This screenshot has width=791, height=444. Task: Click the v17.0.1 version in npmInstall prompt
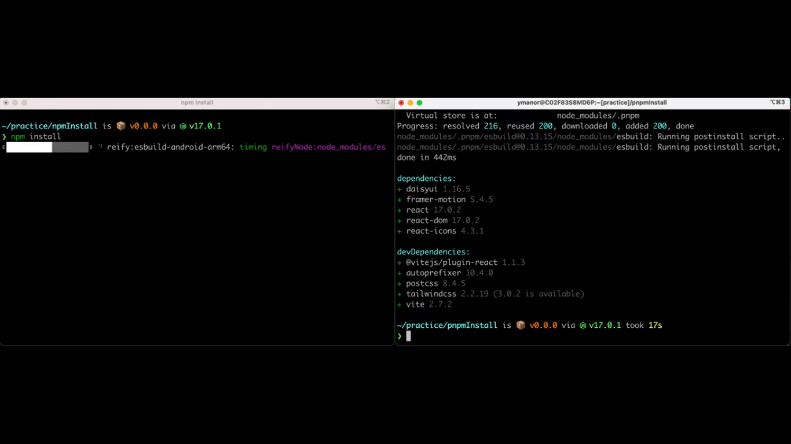pyautogui.click(x=205, y=126)
